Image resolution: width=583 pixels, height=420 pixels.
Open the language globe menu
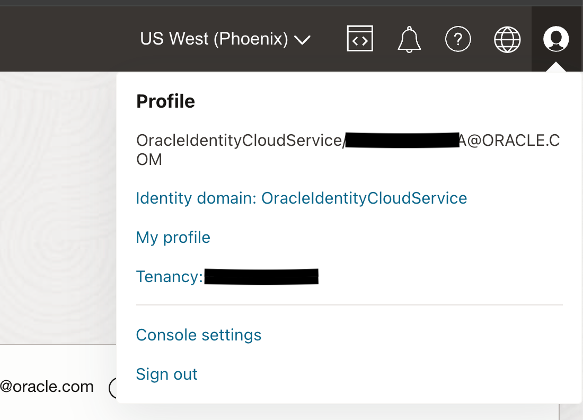coord(507,39)
